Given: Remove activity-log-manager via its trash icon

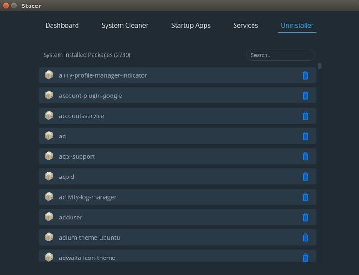Looking at the screenshot, I should (x=306, y=197).
